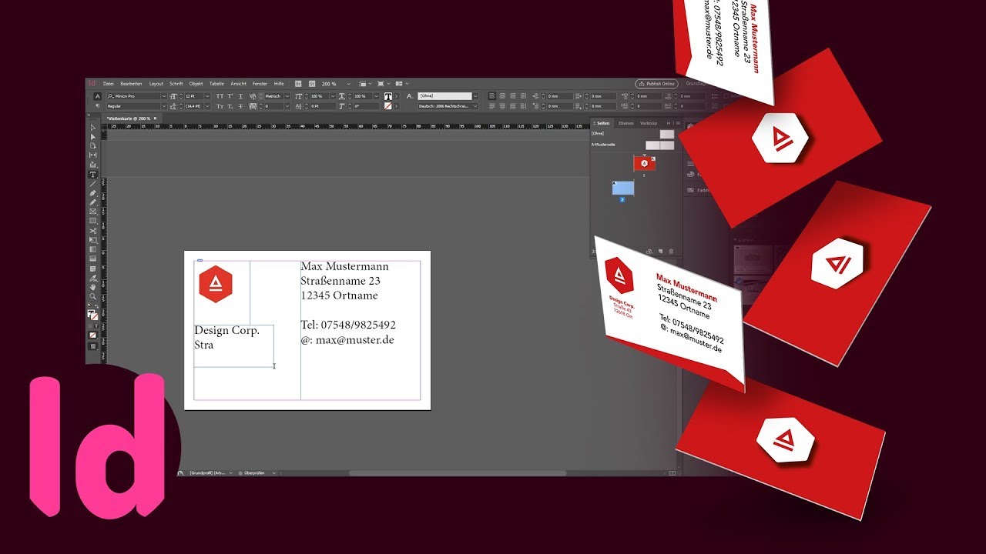Screen dimensions: 986x554
Task: Open the Objekt menu
Action: 196,83
